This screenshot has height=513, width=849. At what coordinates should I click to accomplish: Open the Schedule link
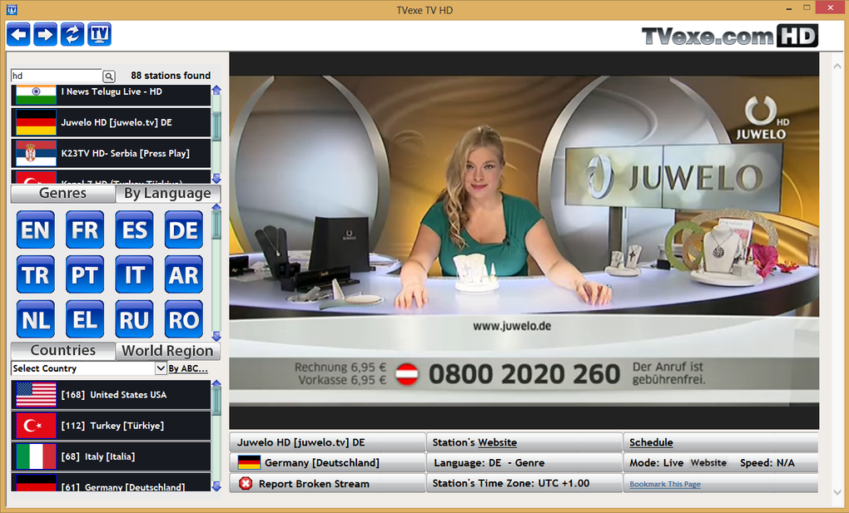651,442
